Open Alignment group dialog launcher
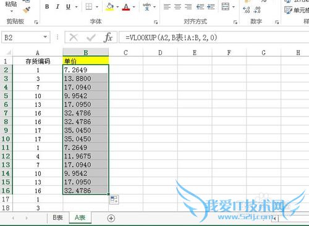The width and height of the screenshot is (309, 226). pyautogui.click(x=235, y=22)
